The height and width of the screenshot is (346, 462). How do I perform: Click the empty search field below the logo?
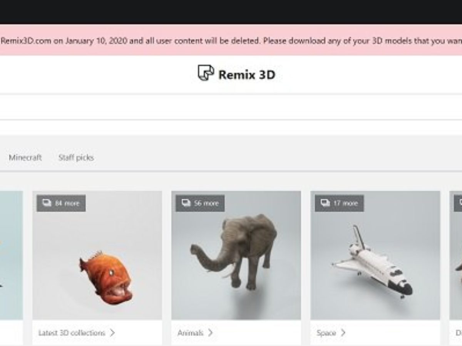(x=231, y=107)
